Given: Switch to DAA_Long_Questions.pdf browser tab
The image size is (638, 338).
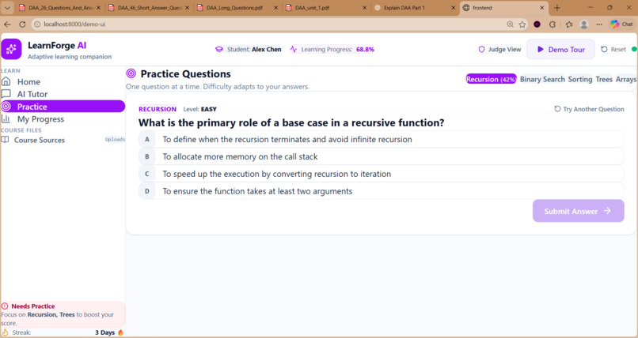Looking at the screenshot, I should pyautogui.click(x=236, y=8).
